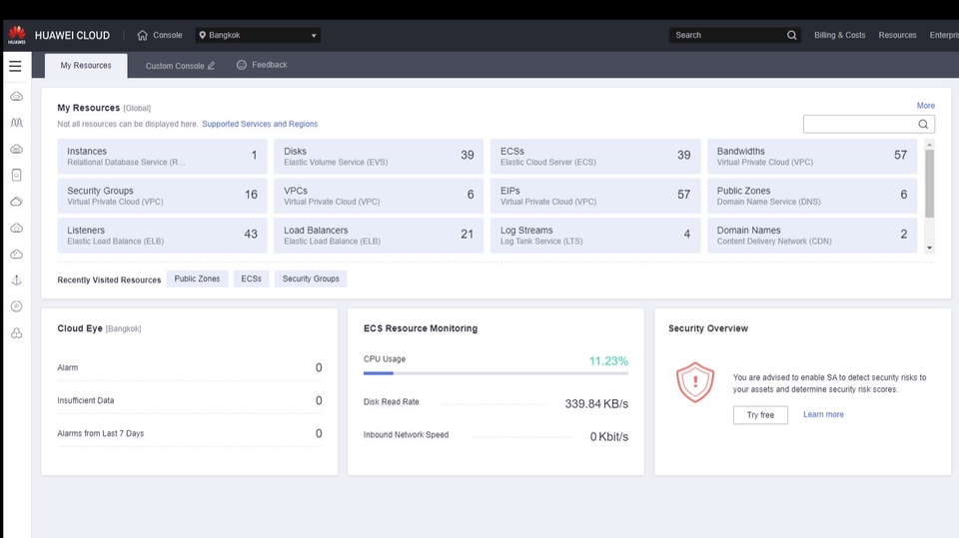The width and height of the screenshot is (959, 538).
Task: Click the magnifier icon in top search bar
Action: click(x=792, y=35)
